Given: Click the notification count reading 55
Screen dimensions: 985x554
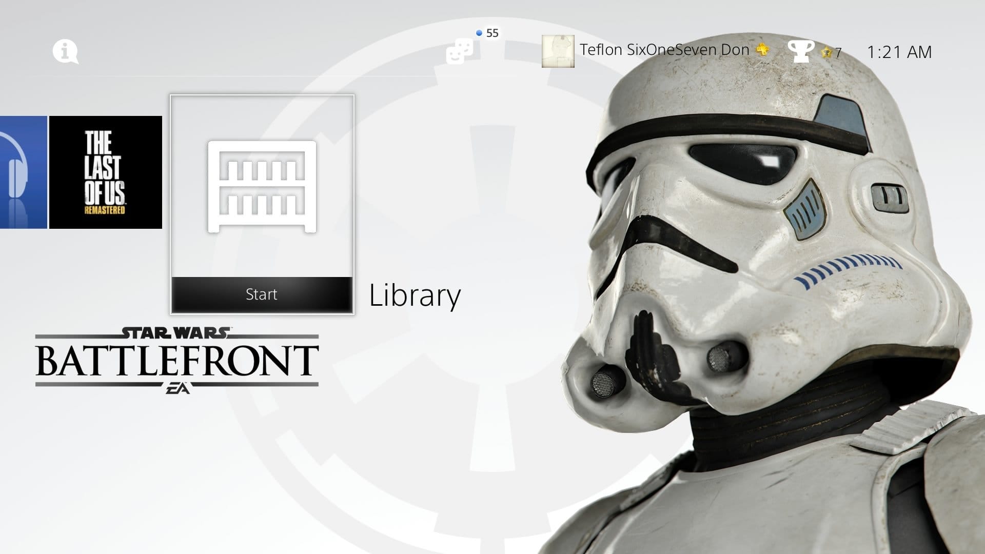Looking at the screenshot, I should [491, 32].
